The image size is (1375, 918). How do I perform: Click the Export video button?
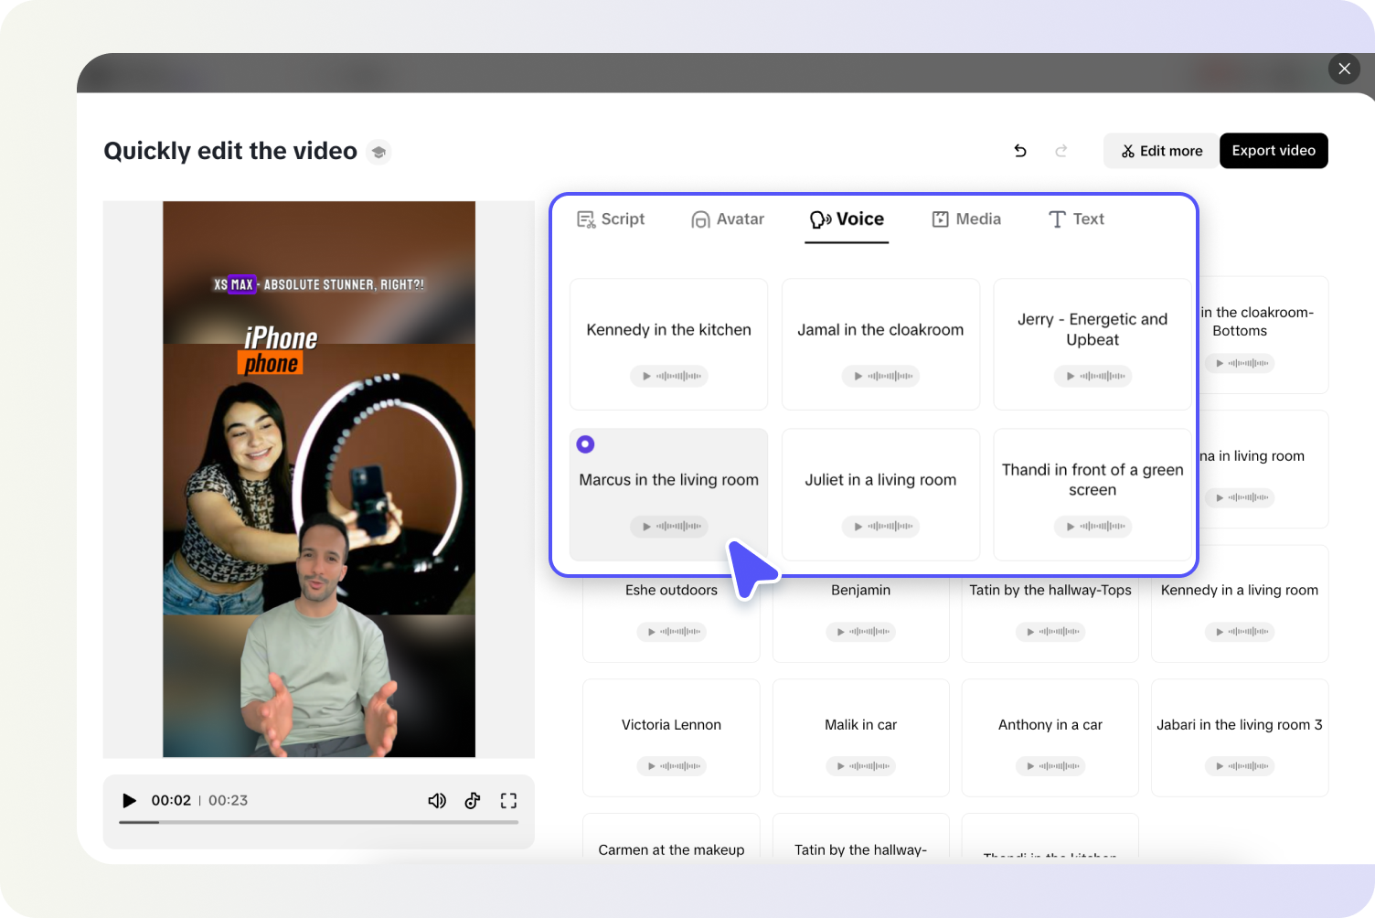point(1274,150)
